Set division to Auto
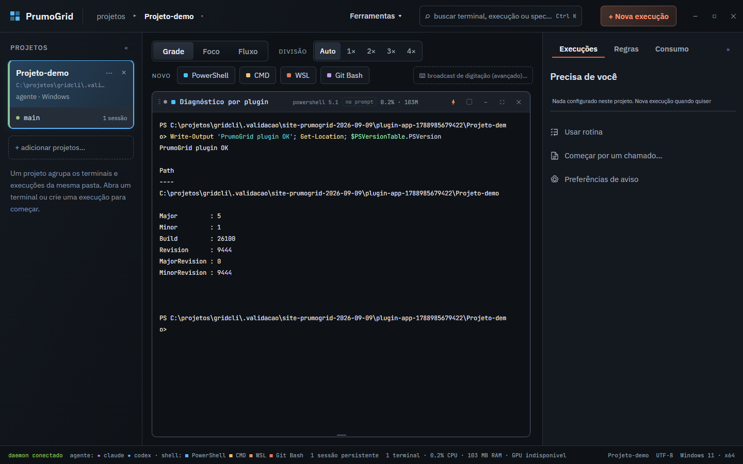 click(x=328, y=51)
